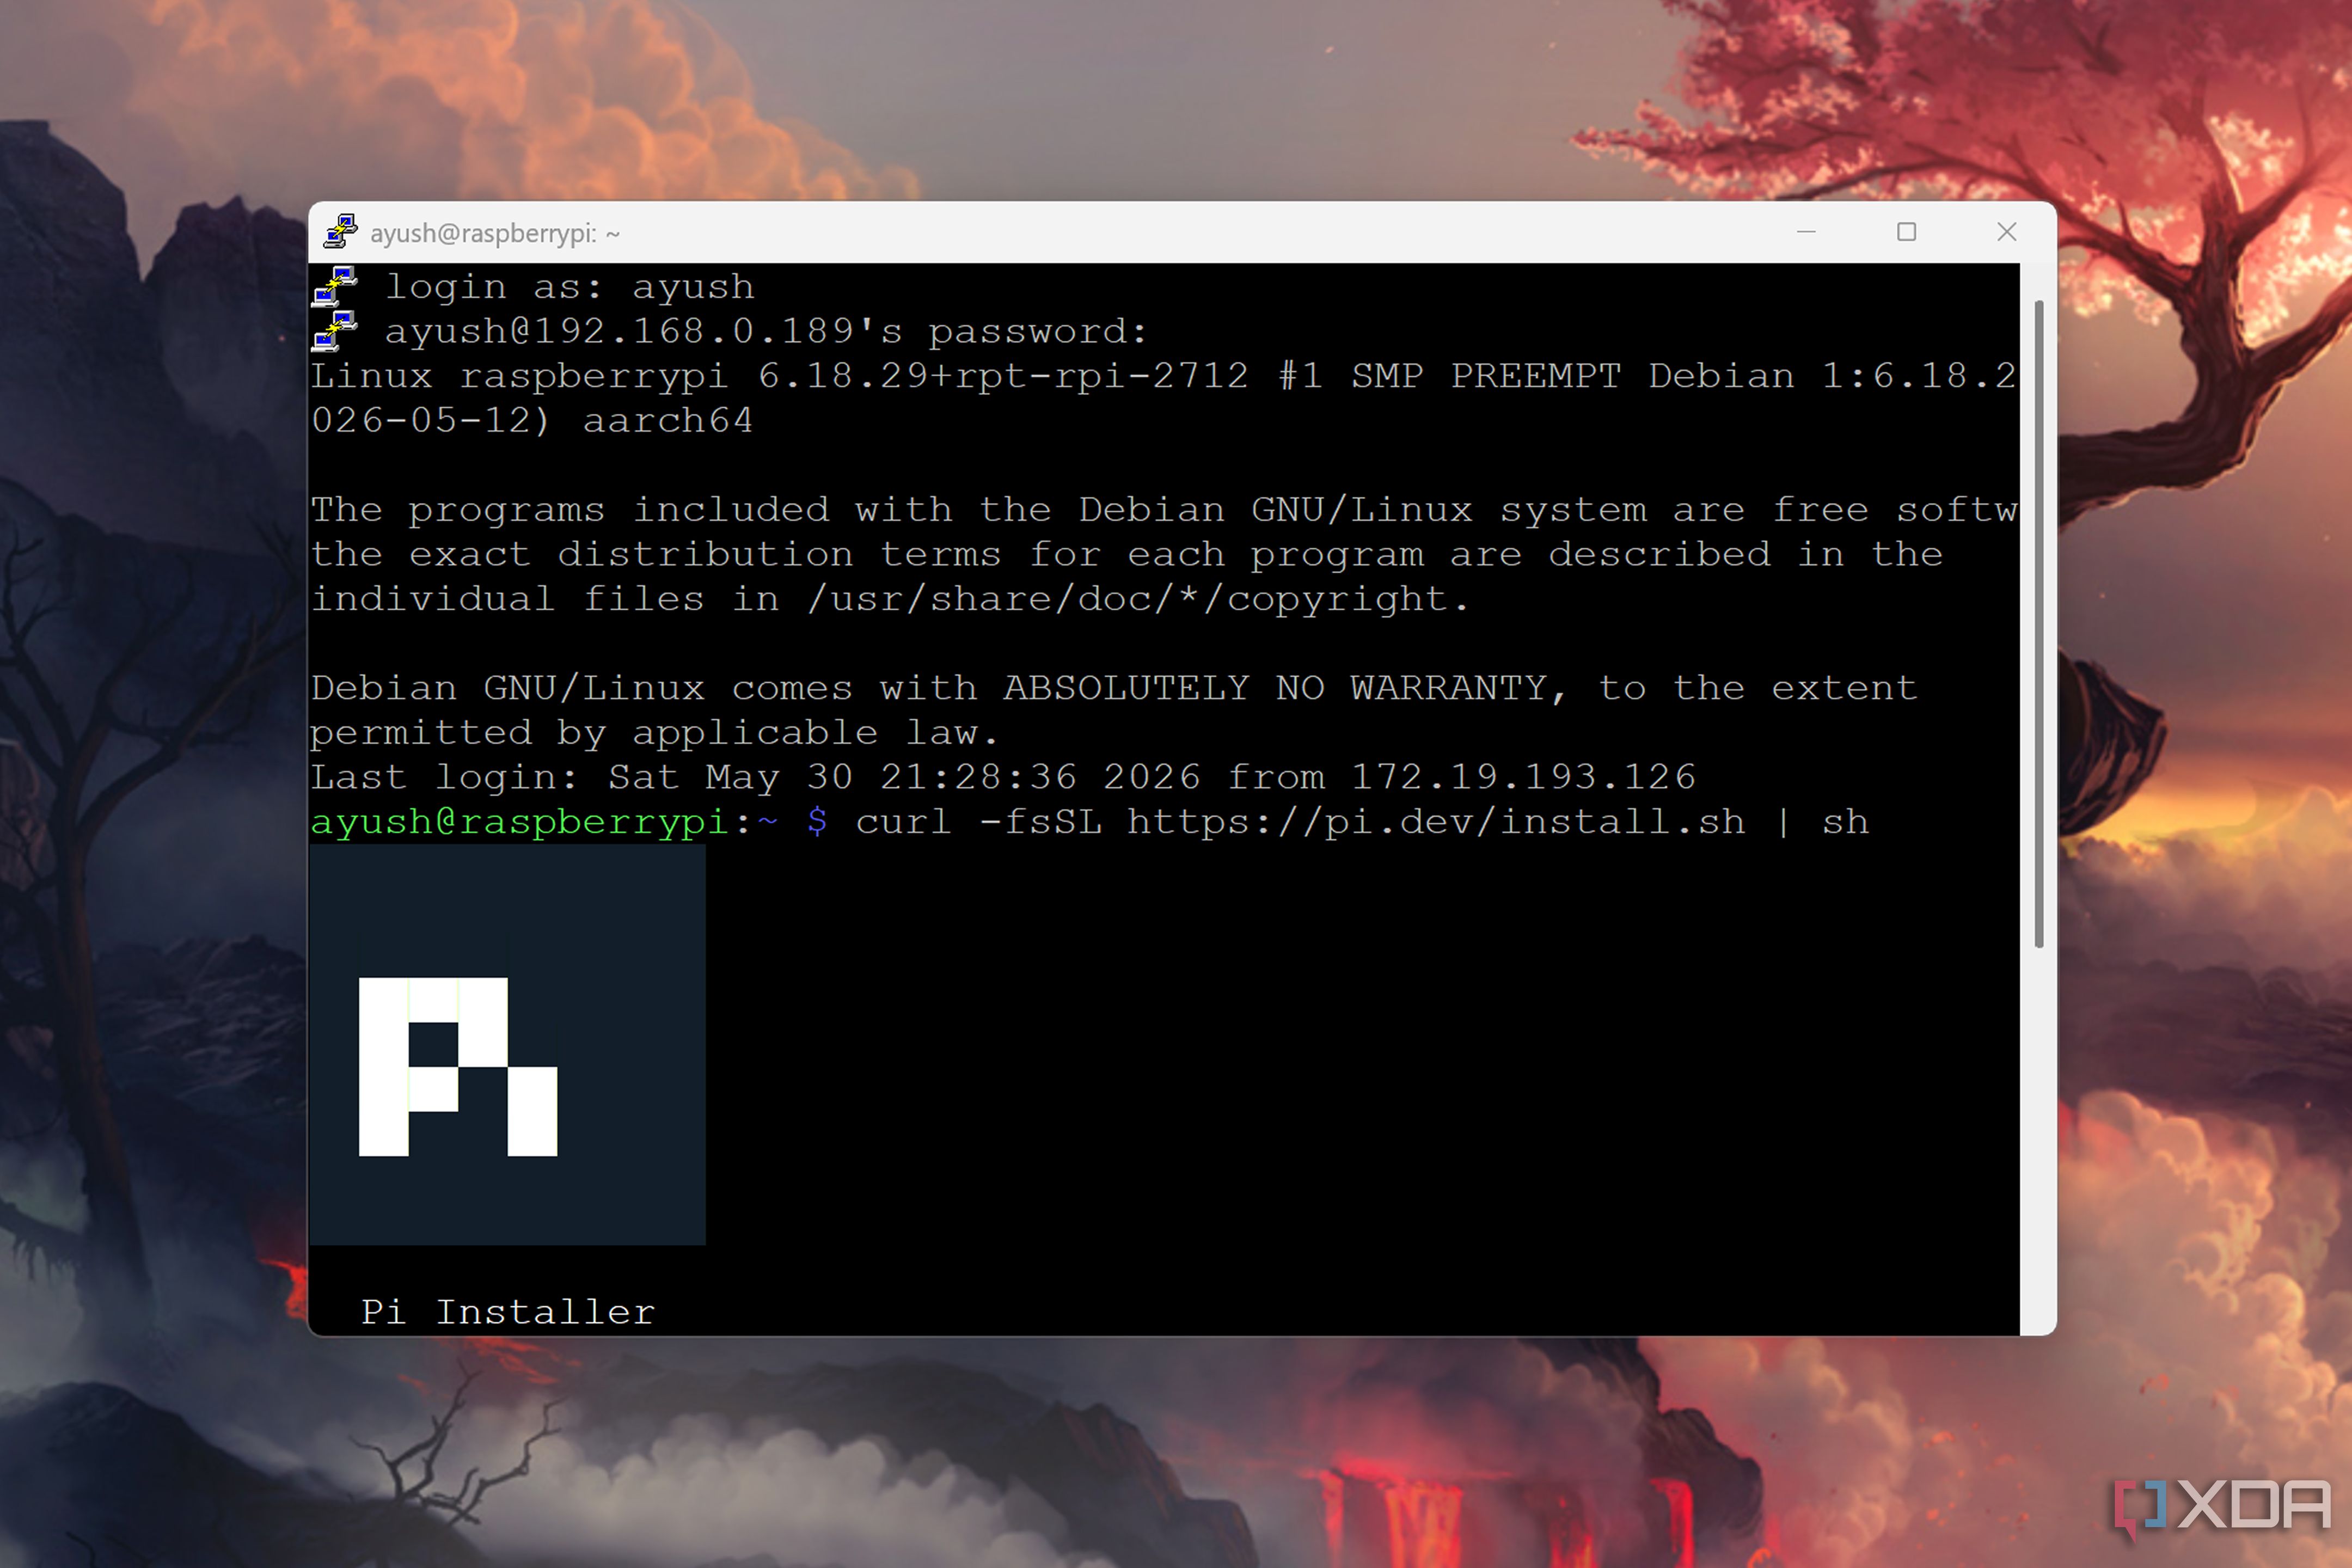This screenshot has width=2352, height=1568.
Task: Click the 'ABSOLUTELY NO WARRANTY' line
Action: pyautogui.click(x=1114, y=688)
